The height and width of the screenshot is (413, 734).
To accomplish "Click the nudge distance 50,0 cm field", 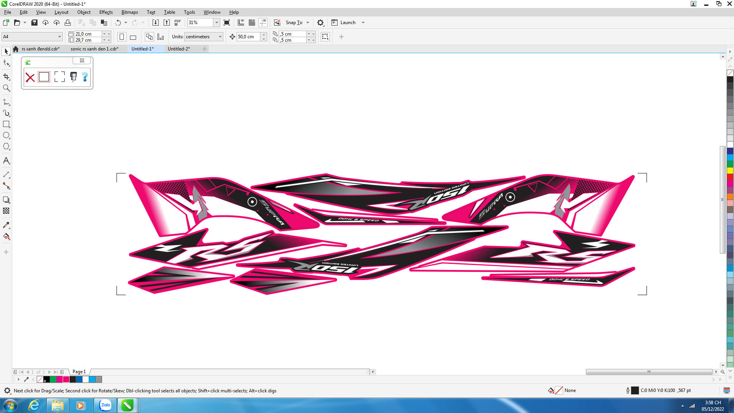I will 248,37.
